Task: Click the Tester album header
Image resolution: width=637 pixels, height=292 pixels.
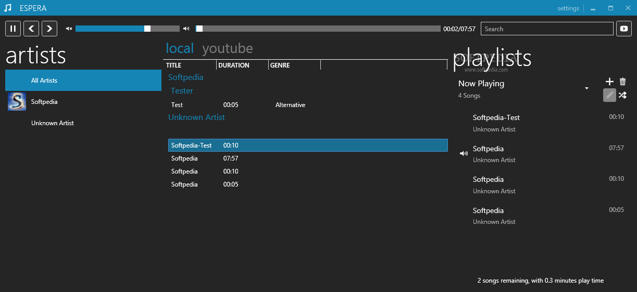Action: [182, 91]
